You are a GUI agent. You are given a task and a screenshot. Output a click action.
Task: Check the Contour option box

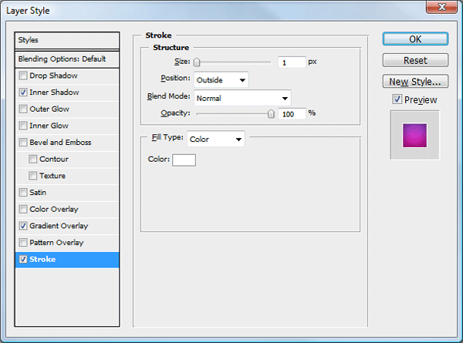pos(32,160)
